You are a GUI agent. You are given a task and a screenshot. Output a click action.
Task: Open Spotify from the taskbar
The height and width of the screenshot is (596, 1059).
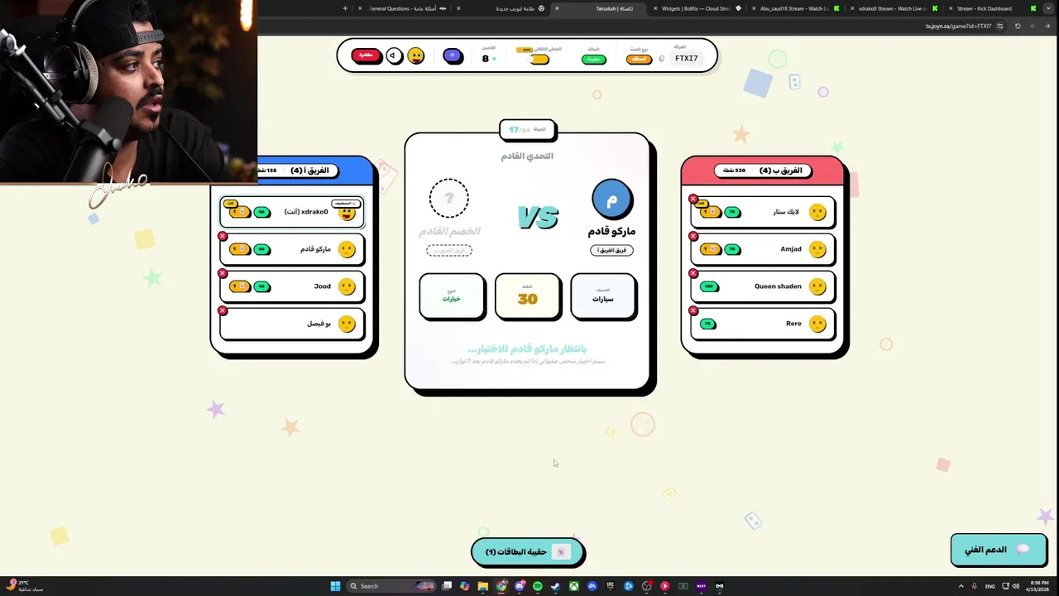(x=538, y=586)
